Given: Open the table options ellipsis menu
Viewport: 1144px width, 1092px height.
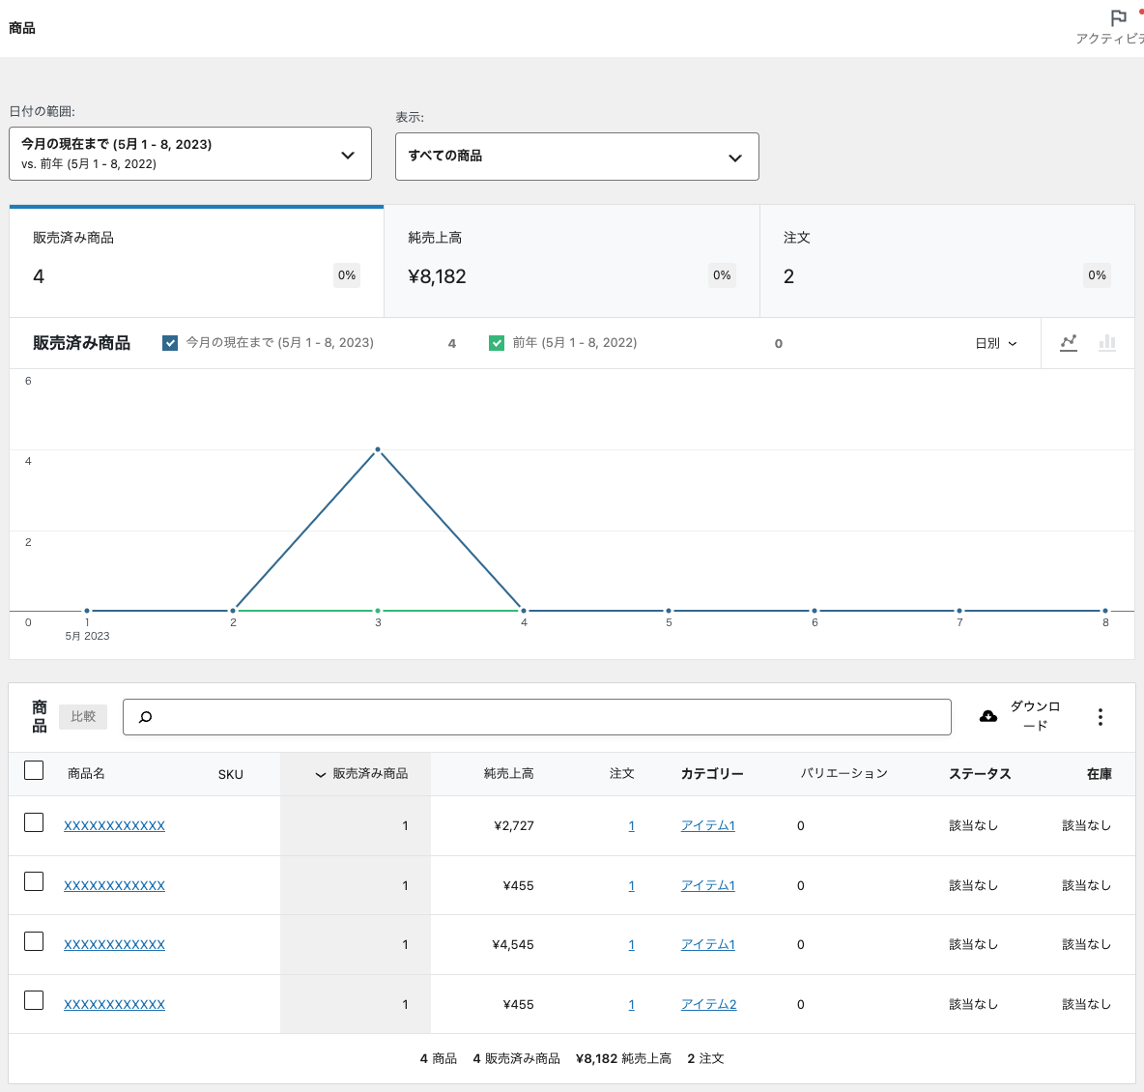Looking at the screenshot, I should click(1100, 717).
